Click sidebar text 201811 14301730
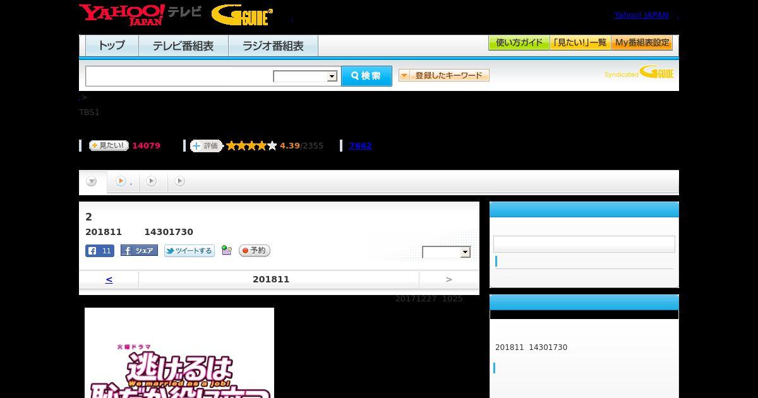This screenshot has width=758, height=398. (x=531, y=347)
